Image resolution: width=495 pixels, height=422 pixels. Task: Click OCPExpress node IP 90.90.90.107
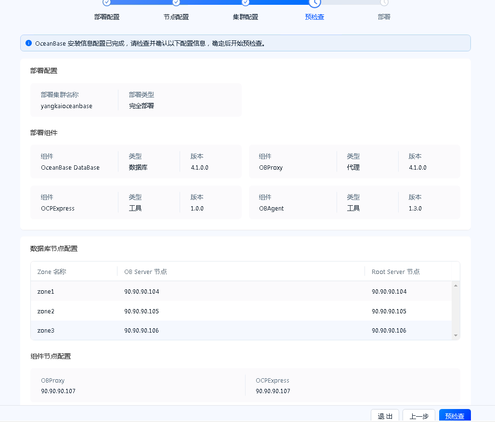tap(273, 391)
